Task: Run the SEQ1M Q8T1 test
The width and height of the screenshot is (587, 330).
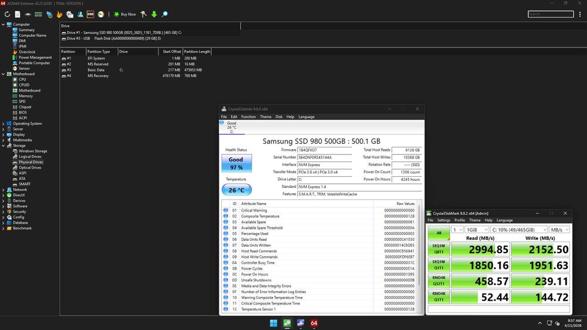Action: click(438, 249)
